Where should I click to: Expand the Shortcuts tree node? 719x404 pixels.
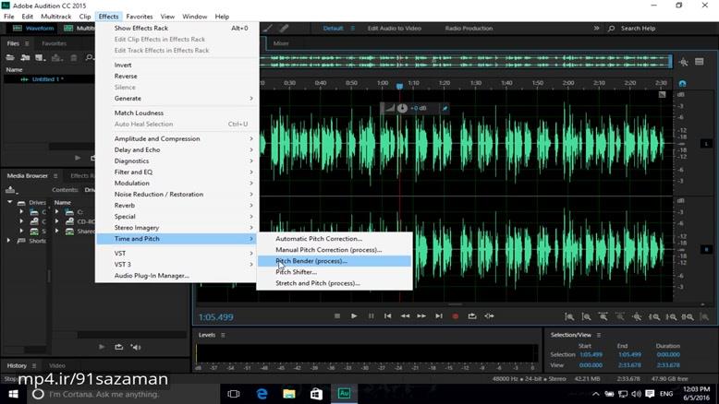pos(8,240)
